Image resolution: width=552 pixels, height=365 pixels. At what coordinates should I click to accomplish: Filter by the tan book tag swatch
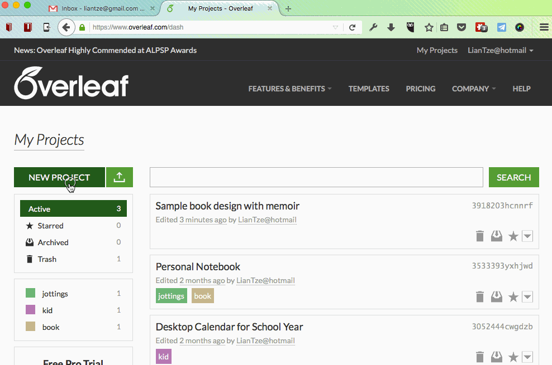point(30,327)
